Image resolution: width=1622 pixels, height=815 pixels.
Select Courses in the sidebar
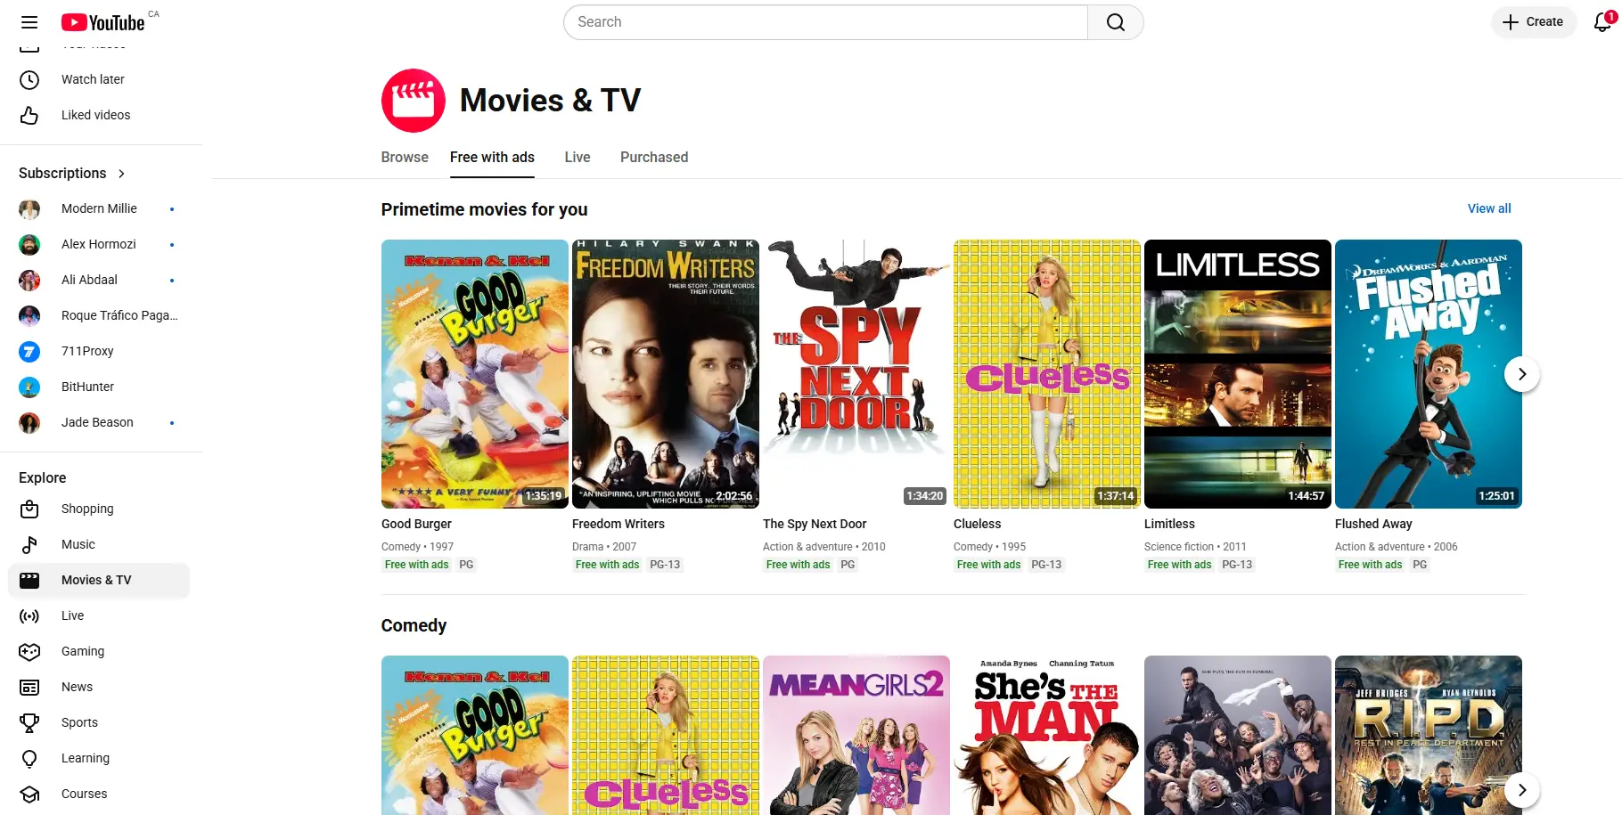click(84, 794)
